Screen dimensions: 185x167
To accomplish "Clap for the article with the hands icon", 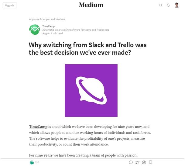I will pos(32,162).
